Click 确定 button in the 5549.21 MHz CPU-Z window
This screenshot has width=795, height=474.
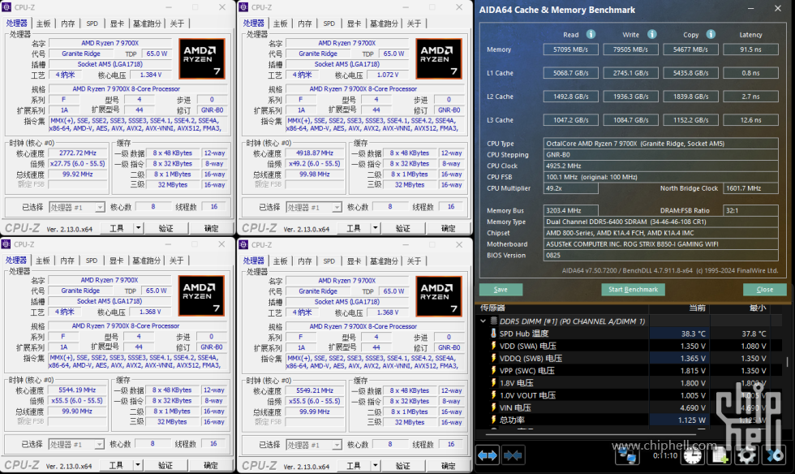[x=448, y=465]
